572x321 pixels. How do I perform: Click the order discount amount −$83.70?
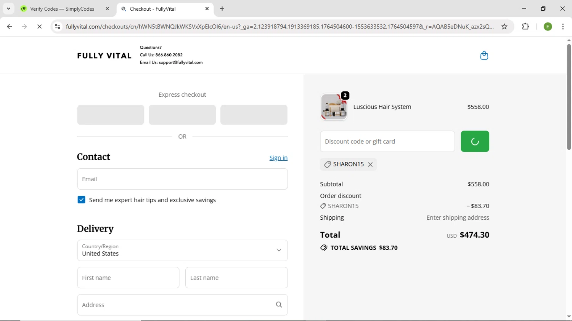coord(478,206)
